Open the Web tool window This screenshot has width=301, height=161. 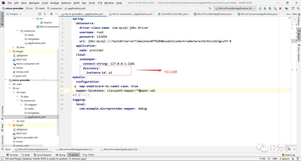[x=2, y=128]
